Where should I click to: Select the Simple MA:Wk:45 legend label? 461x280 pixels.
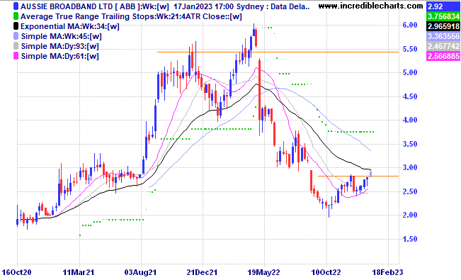coord(62,37)
